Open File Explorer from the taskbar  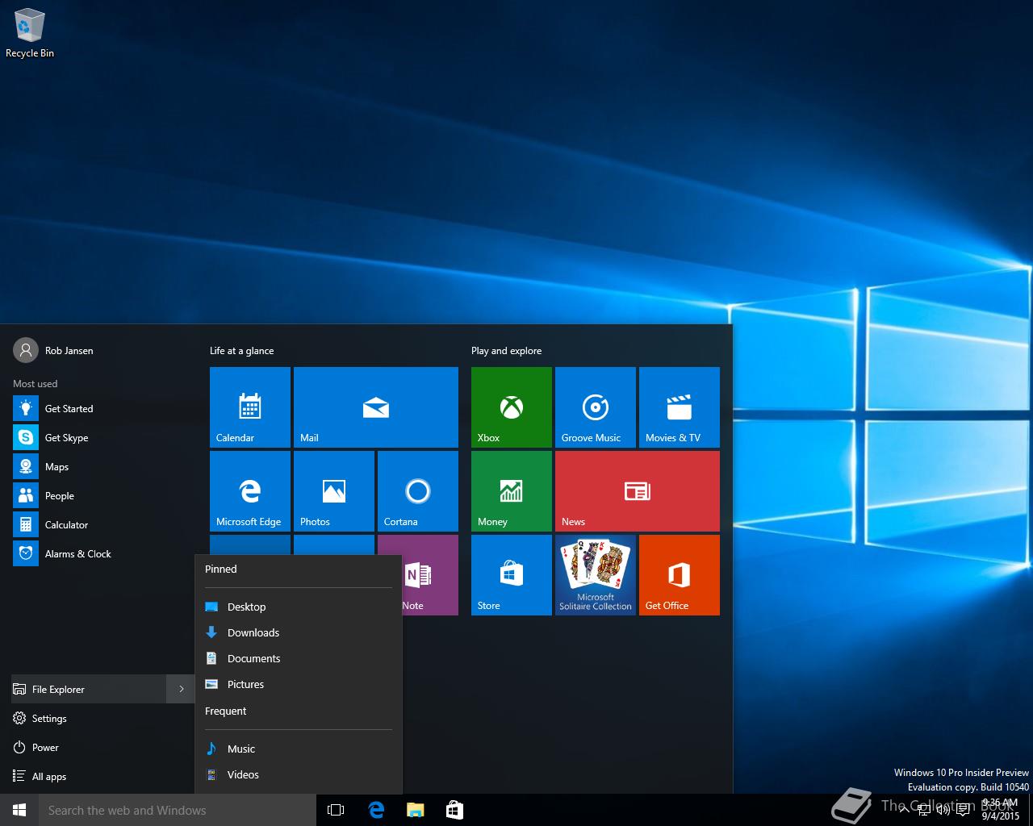(415, 810)
